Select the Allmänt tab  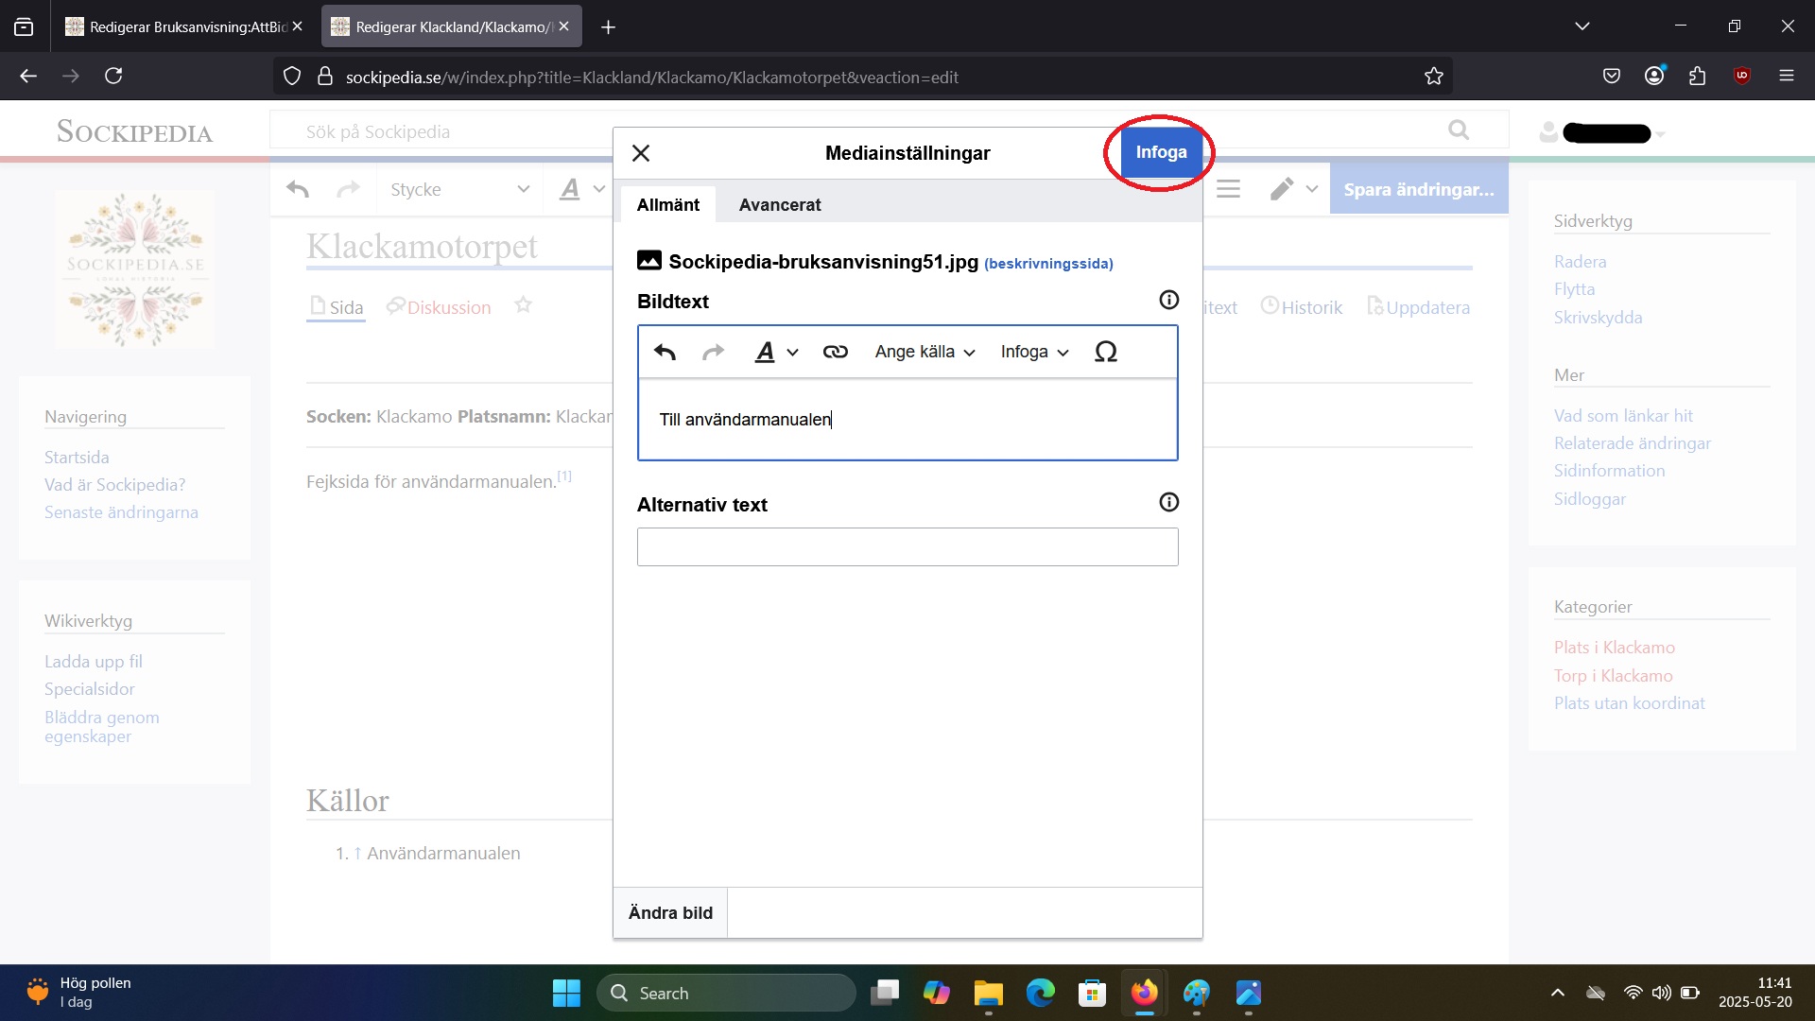click(x=668, y=205)
